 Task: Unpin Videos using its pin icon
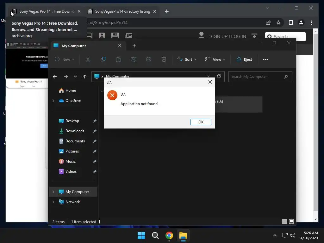click(95, 171)
